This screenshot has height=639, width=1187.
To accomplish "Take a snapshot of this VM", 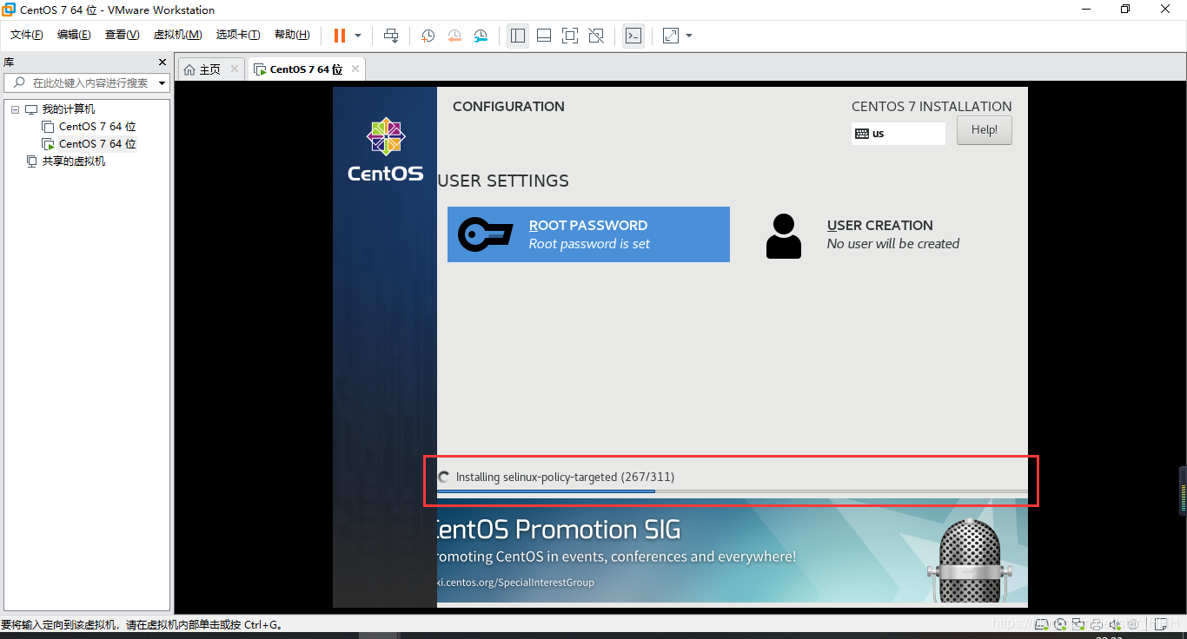I will pyautogui.click(x=428, y=36).
